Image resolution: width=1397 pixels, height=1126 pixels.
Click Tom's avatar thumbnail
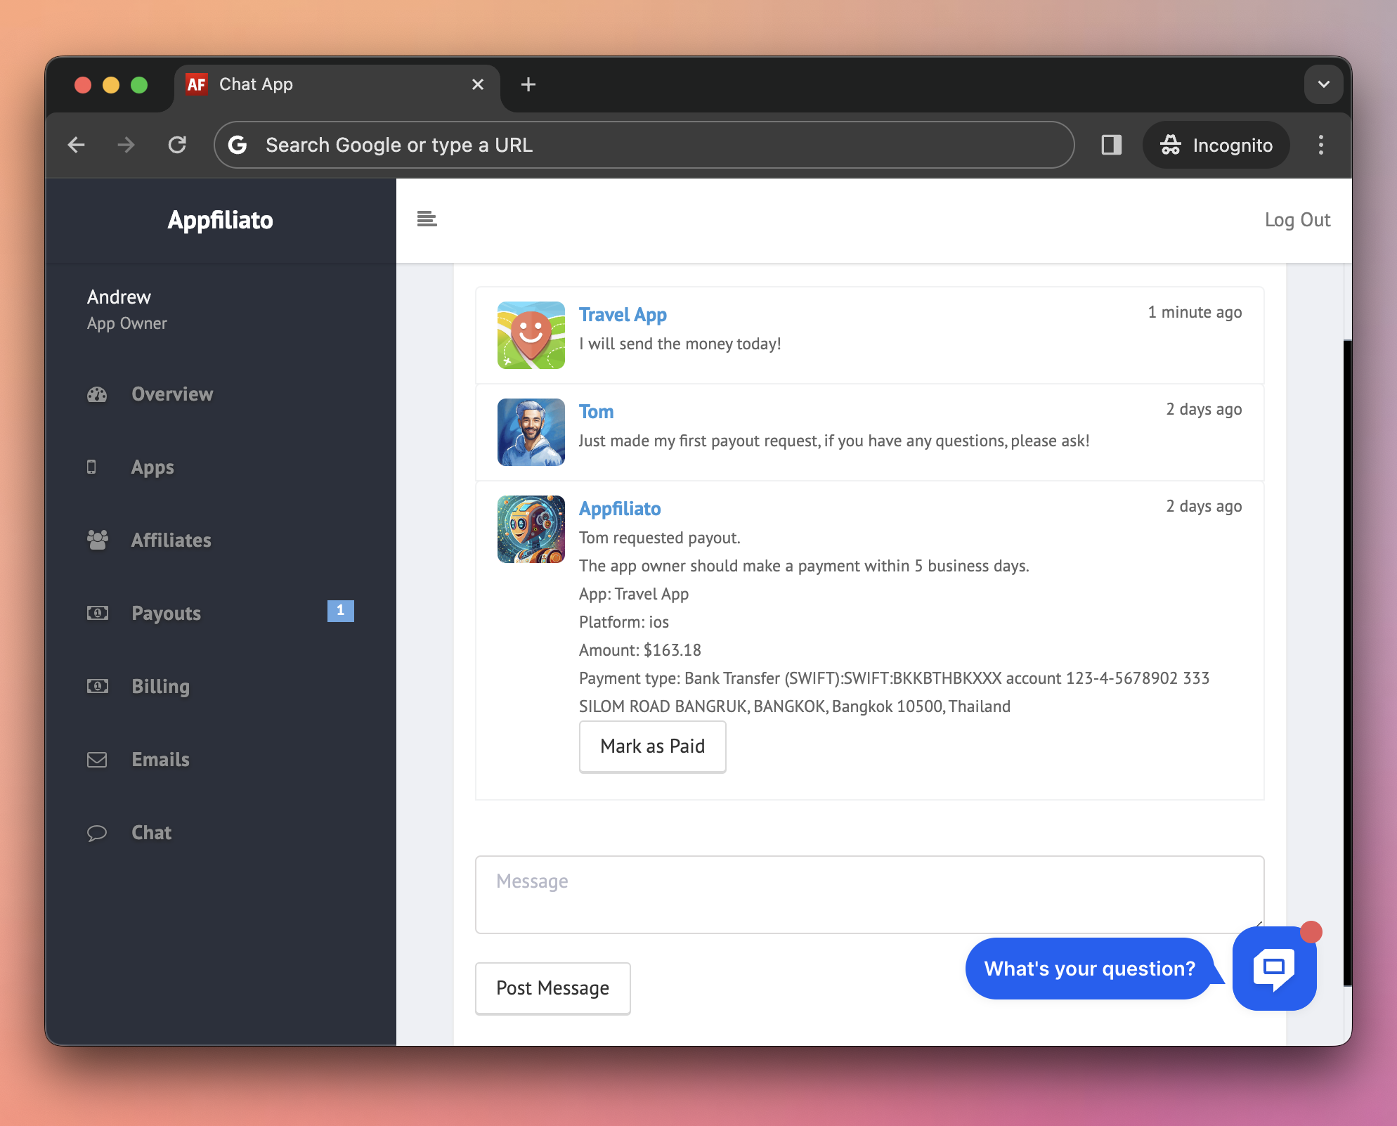coord(531,432)
